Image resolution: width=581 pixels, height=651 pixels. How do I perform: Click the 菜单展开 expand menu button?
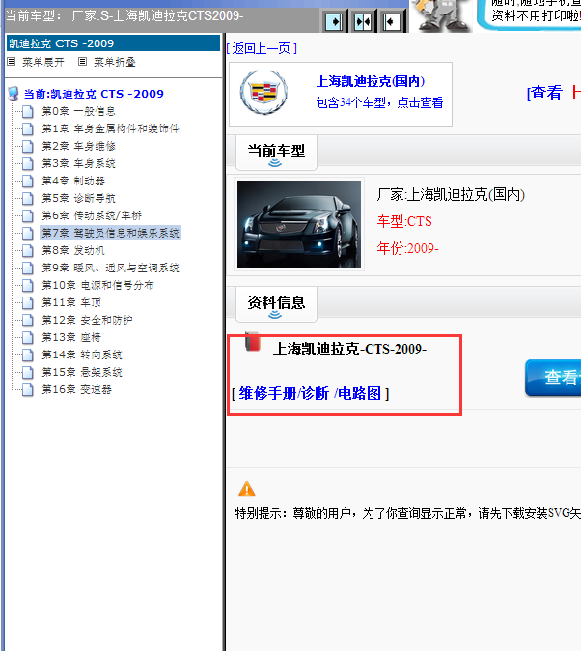(x=36, y=62)
